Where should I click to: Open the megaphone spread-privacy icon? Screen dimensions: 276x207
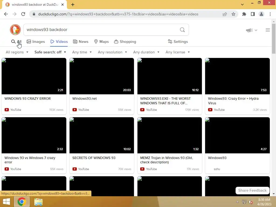pos(249,30)
